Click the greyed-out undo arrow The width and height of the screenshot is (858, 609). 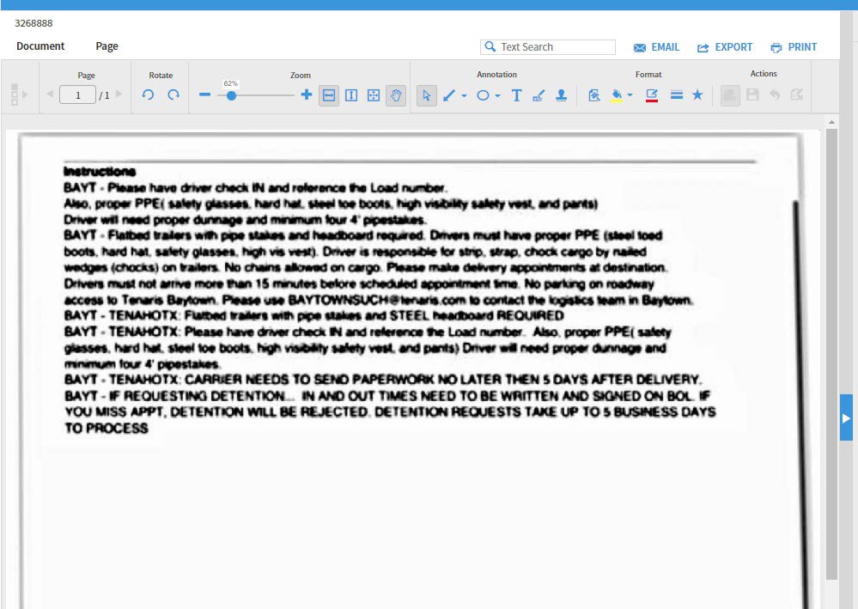coord(775,94)
